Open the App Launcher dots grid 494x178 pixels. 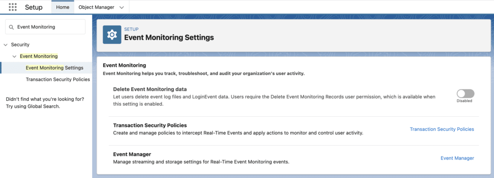click(13, 7)
